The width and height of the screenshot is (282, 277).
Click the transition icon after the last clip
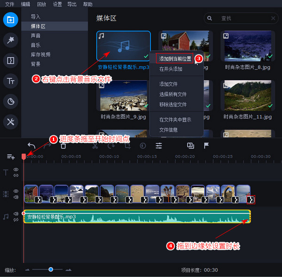[251, 200]
